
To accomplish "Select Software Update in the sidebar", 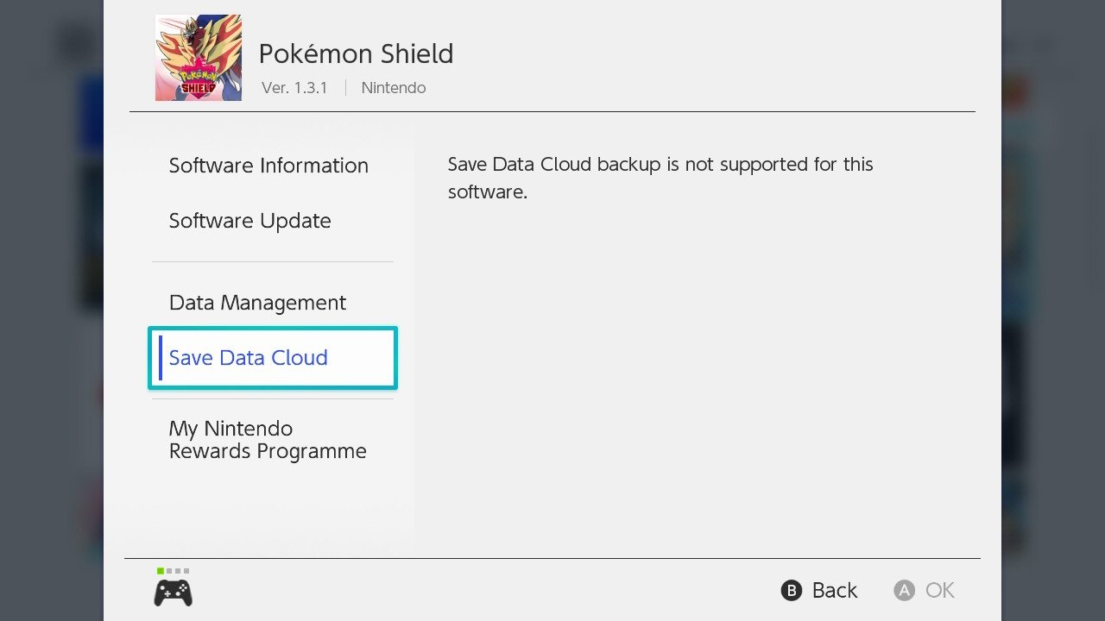I will coord(249,221).
